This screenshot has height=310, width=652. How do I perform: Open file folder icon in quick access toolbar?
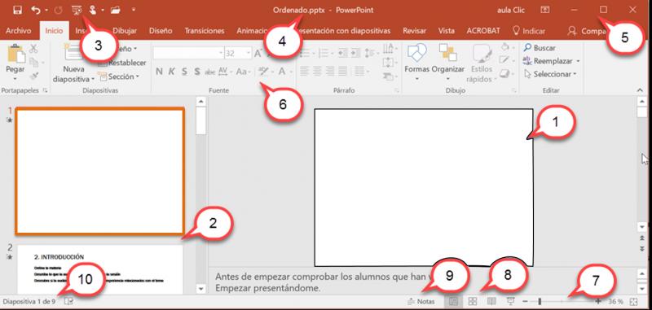pyautogui.click(x=115, y=10)
